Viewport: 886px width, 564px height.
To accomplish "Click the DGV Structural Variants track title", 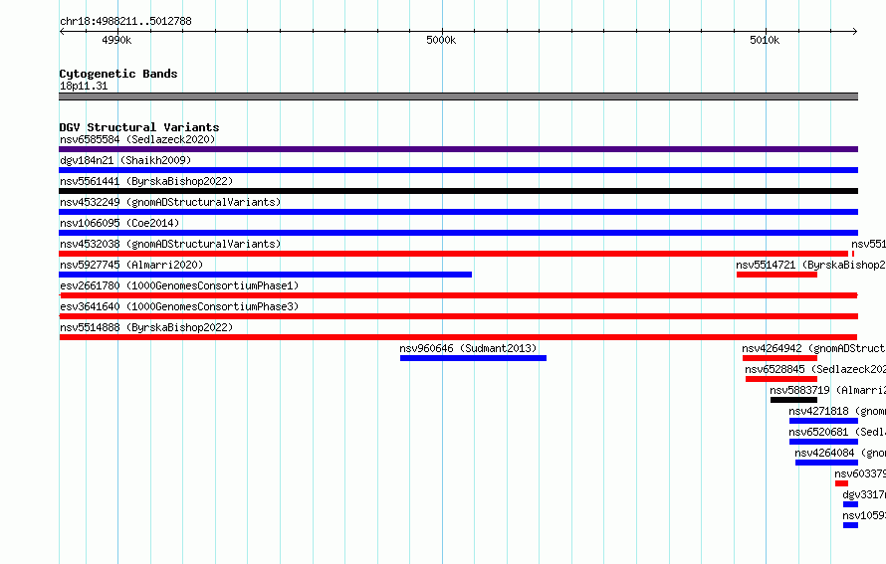I will pos(139,127).
